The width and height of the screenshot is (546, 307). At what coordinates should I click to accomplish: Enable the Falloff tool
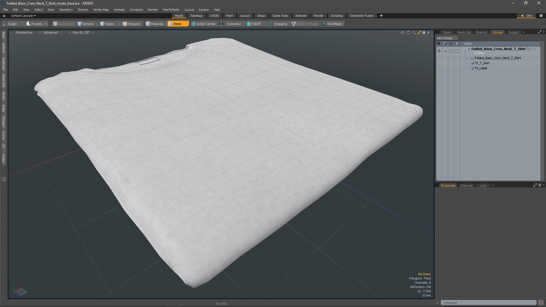coord(253,24)
